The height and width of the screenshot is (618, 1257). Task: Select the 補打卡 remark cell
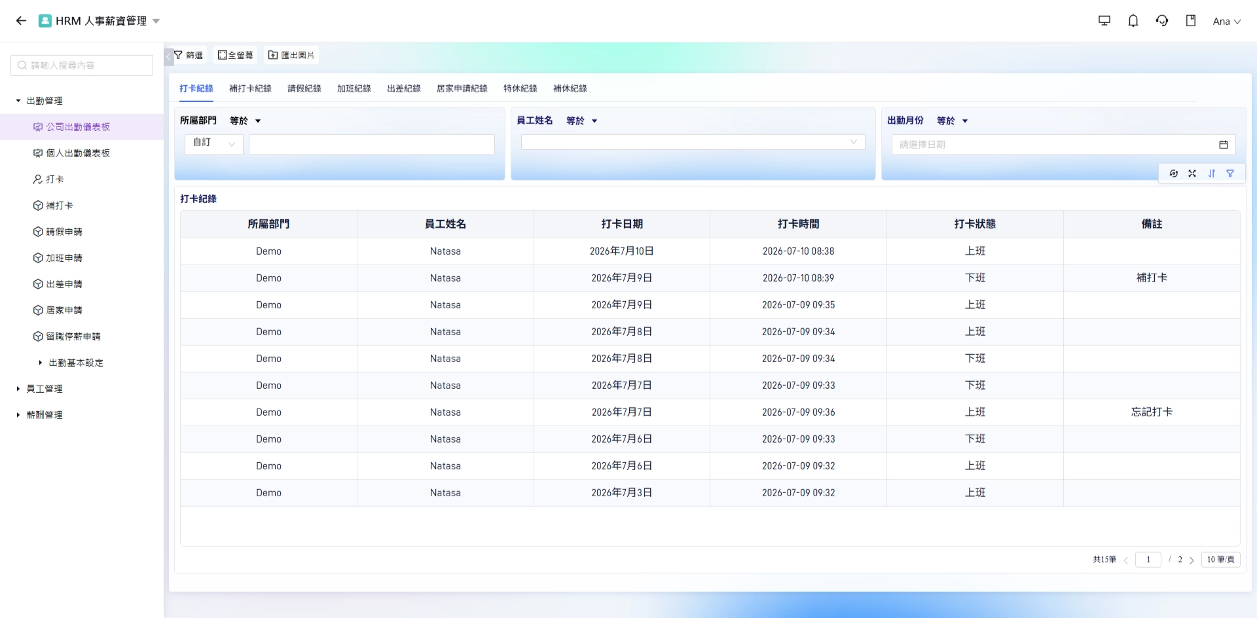(1152, 278)
